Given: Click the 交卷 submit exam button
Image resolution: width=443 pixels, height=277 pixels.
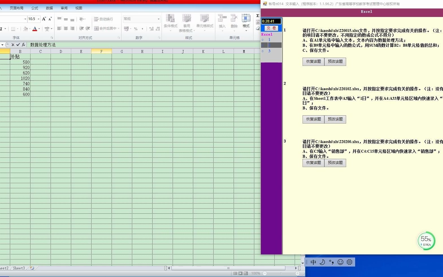Looking at the screenshot, I should coord(271,28).
